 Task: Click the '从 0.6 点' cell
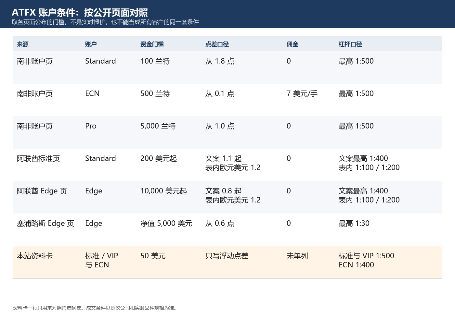[x=220, y=223]
